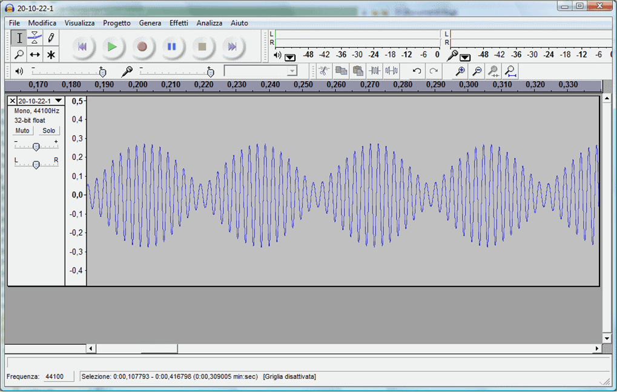
Task: Click the horizontal scrollbar thumb
Action: [159, 348]
